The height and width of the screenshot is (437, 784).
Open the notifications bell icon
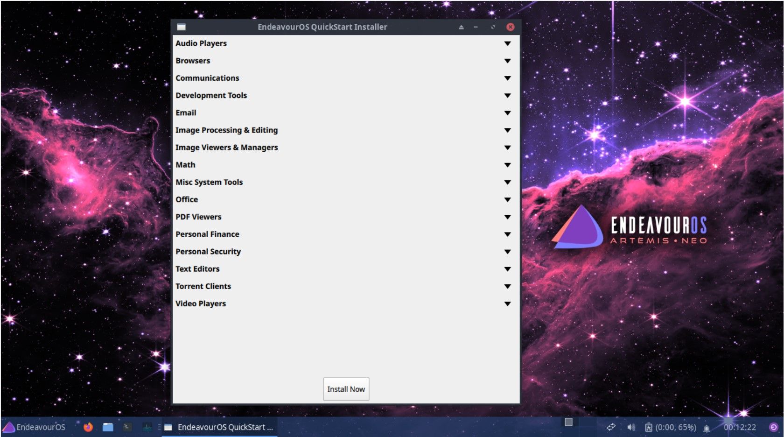coord(707,428)
